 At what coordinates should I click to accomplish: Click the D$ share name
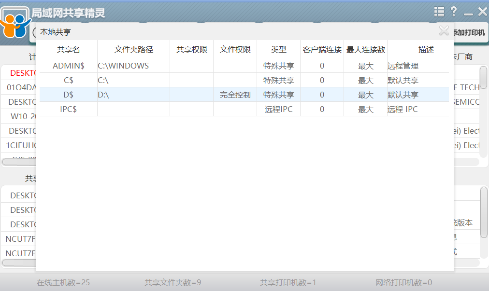(x=68, y=95)
